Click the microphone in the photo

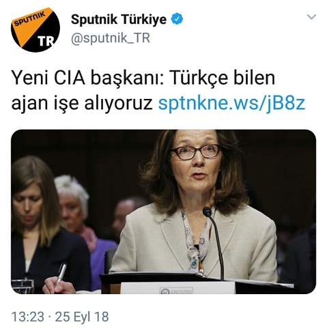point(214,242)
